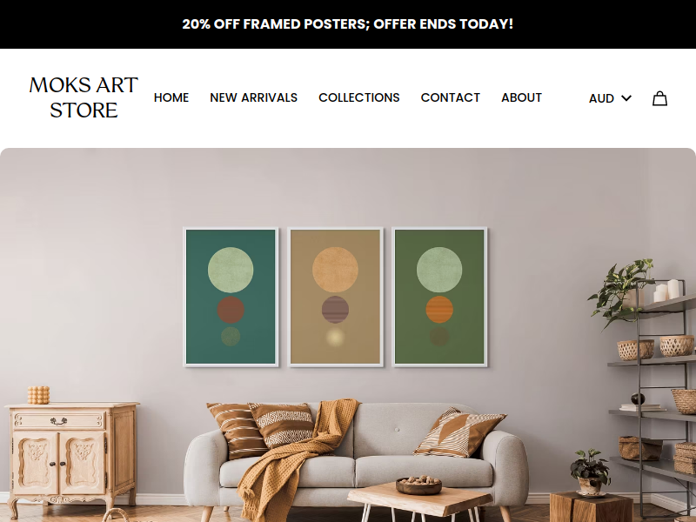This screenshot has width=696, height=522.
Task: Visit the ABOUT page link
Action: click(521, 97)
